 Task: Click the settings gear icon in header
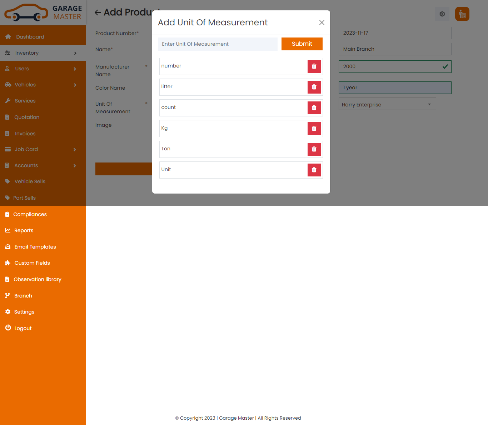click(x=442, y=14)
